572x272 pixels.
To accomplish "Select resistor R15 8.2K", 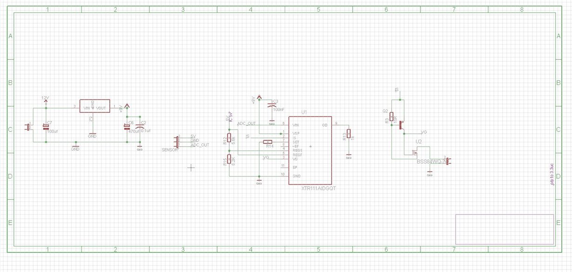I will pos(229,160).
